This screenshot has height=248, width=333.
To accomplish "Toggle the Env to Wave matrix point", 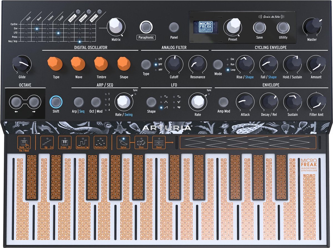I will point(37,29).
